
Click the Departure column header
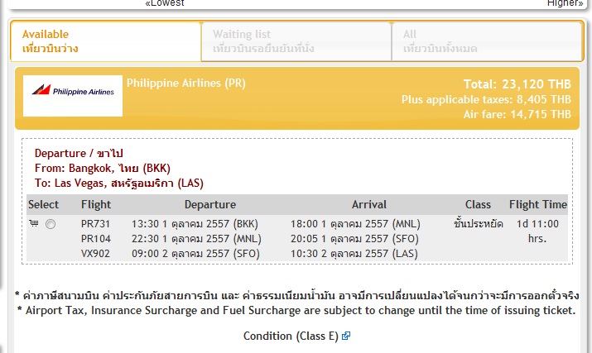(209, 205)
